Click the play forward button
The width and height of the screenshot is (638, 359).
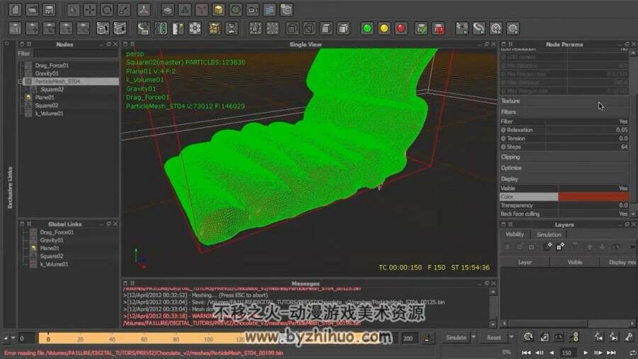point(585,353)
